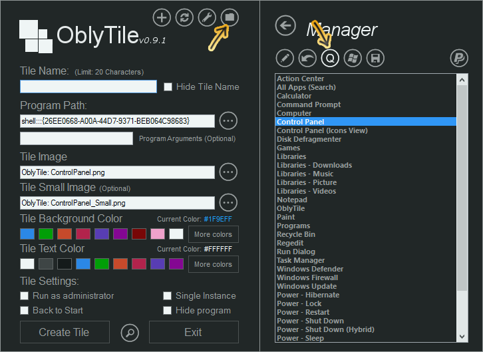Browse for program path with ellipsis button
The width and height of the screenshot is (483, 352).
(x=228, y=120)
